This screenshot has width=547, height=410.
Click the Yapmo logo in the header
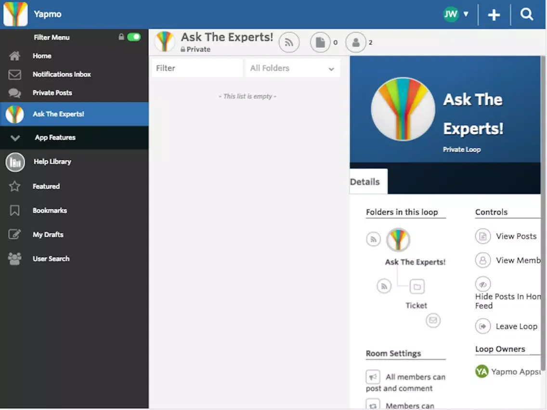click(x=15, y=14)
